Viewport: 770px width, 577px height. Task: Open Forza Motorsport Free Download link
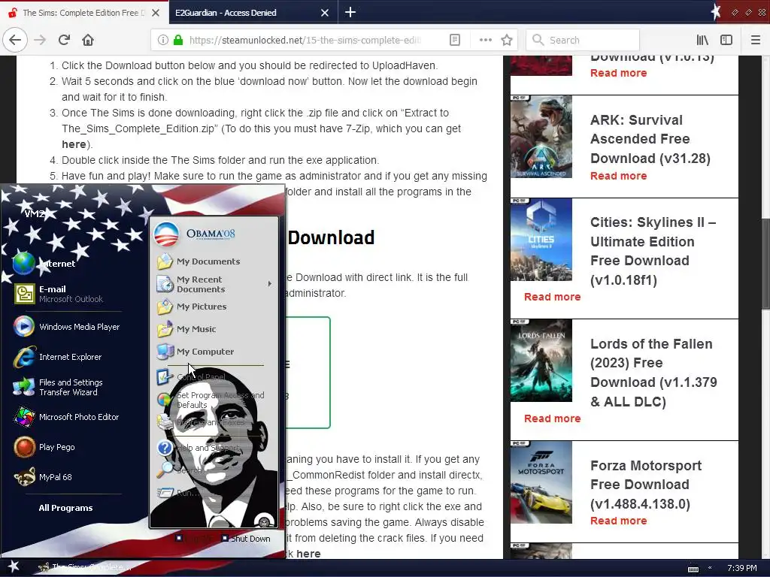pos(646,485)
